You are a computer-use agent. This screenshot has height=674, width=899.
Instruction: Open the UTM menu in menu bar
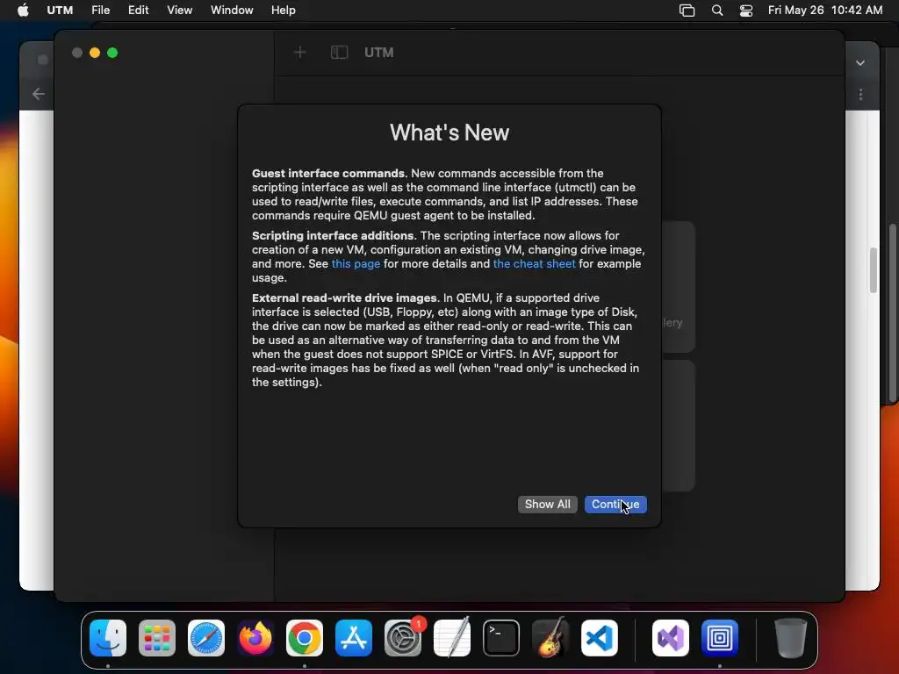(60, 11)
